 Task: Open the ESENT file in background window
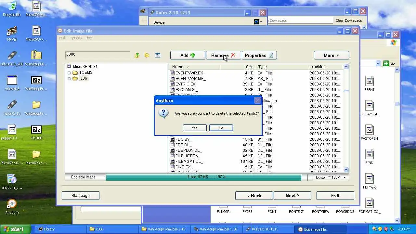369,84
